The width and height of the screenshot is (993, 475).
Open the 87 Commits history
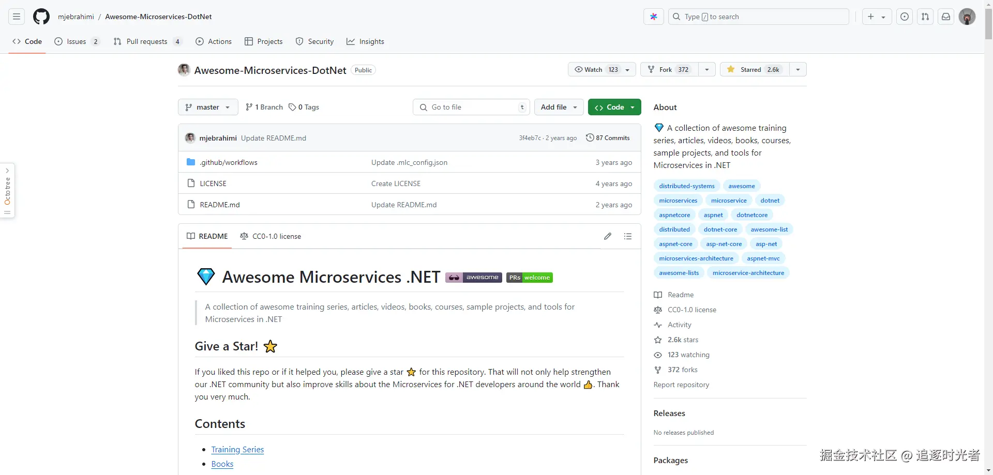click(608, 138)
